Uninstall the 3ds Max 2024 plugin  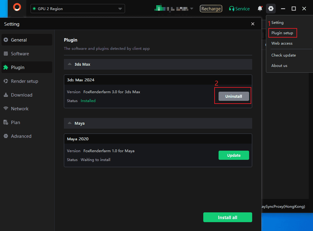[234, 96]
